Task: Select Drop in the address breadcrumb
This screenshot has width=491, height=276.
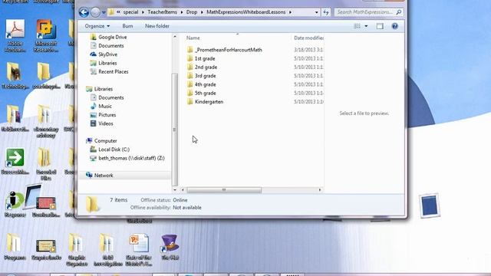Action: click(x=192, y=12)
